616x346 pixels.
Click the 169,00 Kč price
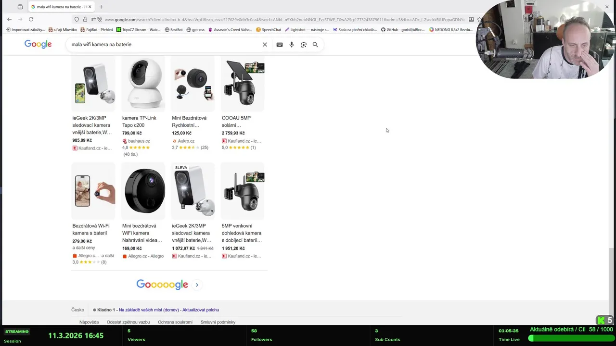point(132,248)
